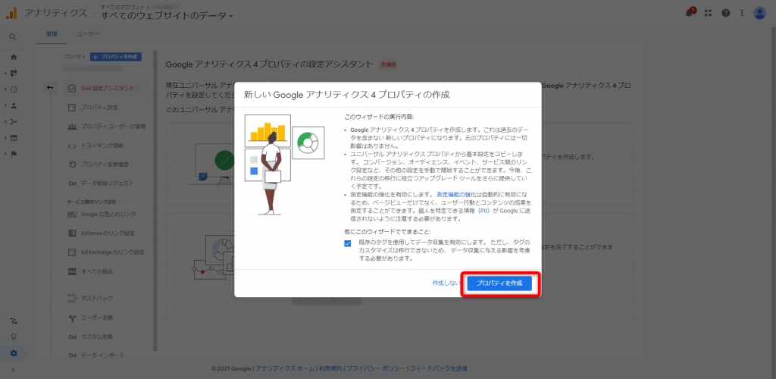Open the Behavior window icon in sidebar
The image size is (776, 379).
[14, 137]
